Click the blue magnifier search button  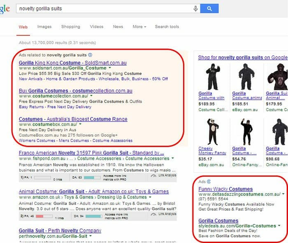coord(209,9)
